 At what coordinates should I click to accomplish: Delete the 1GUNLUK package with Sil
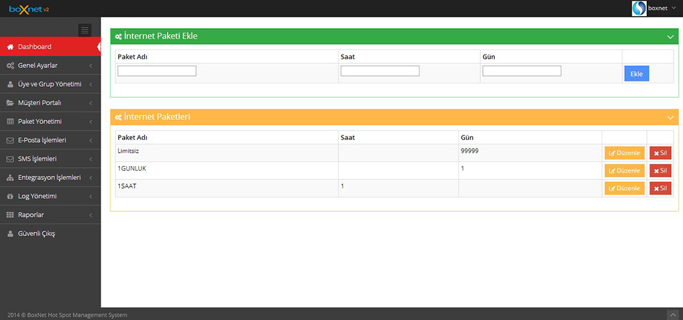pyautogui.click(x=660, y=171)
